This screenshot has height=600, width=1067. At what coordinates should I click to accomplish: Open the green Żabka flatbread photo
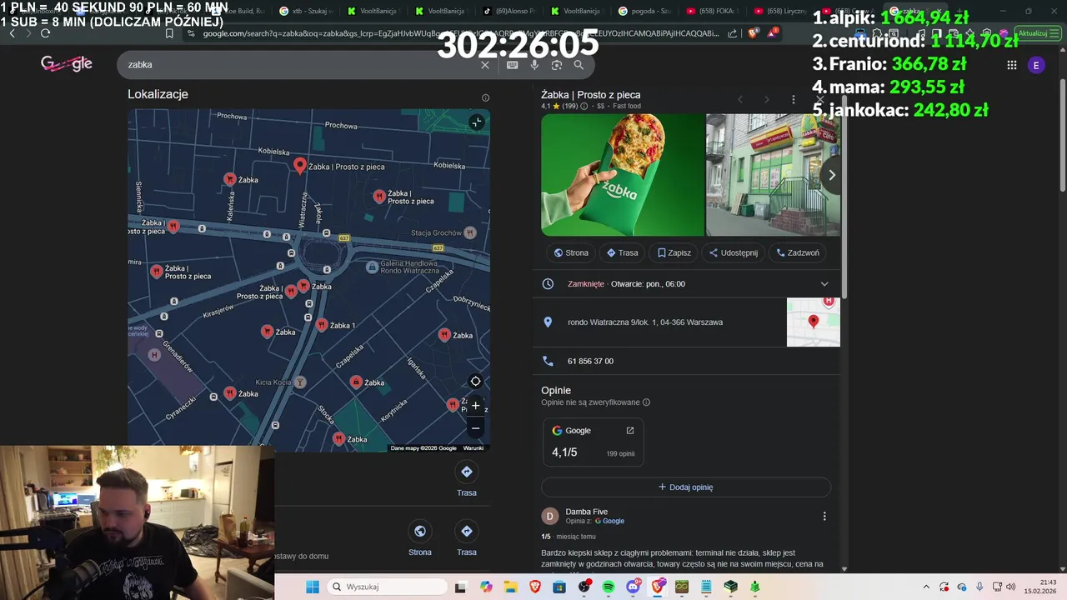(623, 175)
